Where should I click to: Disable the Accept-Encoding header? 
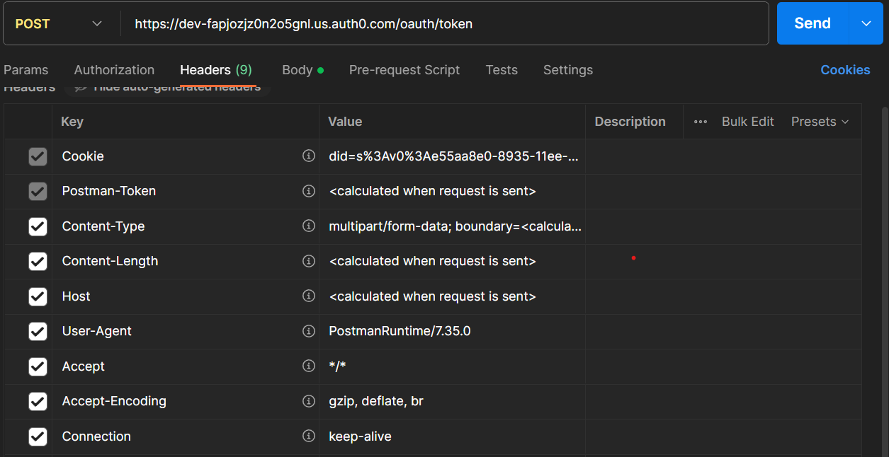(38, 401)
